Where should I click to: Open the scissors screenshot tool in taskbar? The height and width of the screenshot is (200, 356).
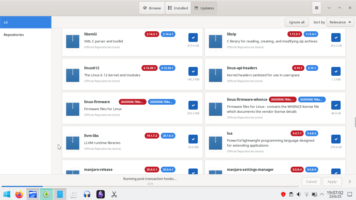click(x=114, y=194)
